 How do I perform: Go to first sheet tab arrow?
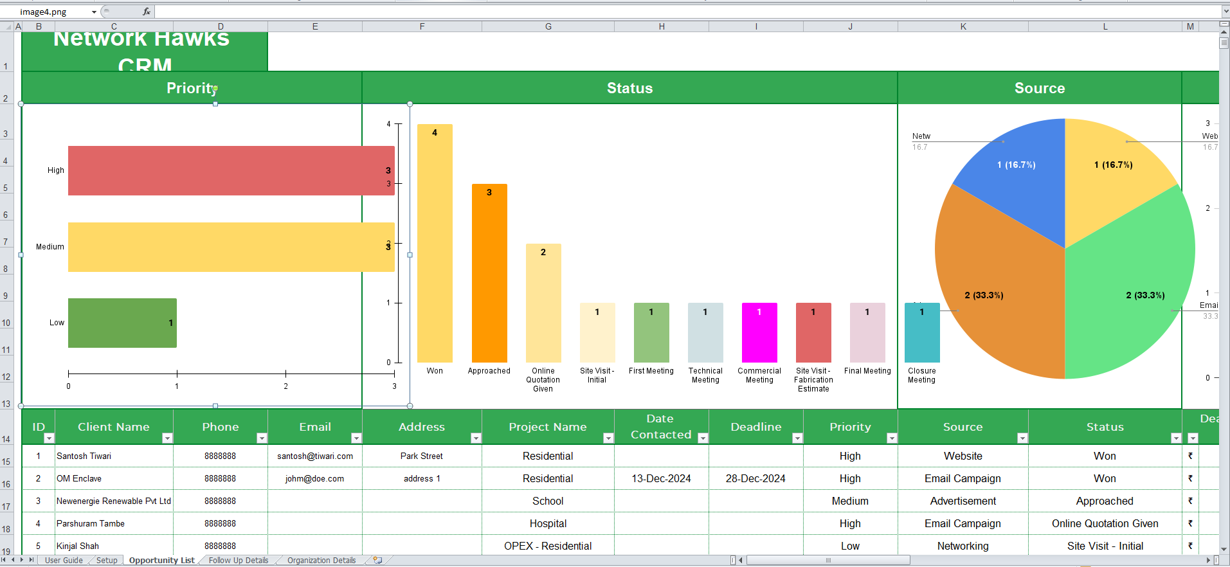tap(5, 560)
